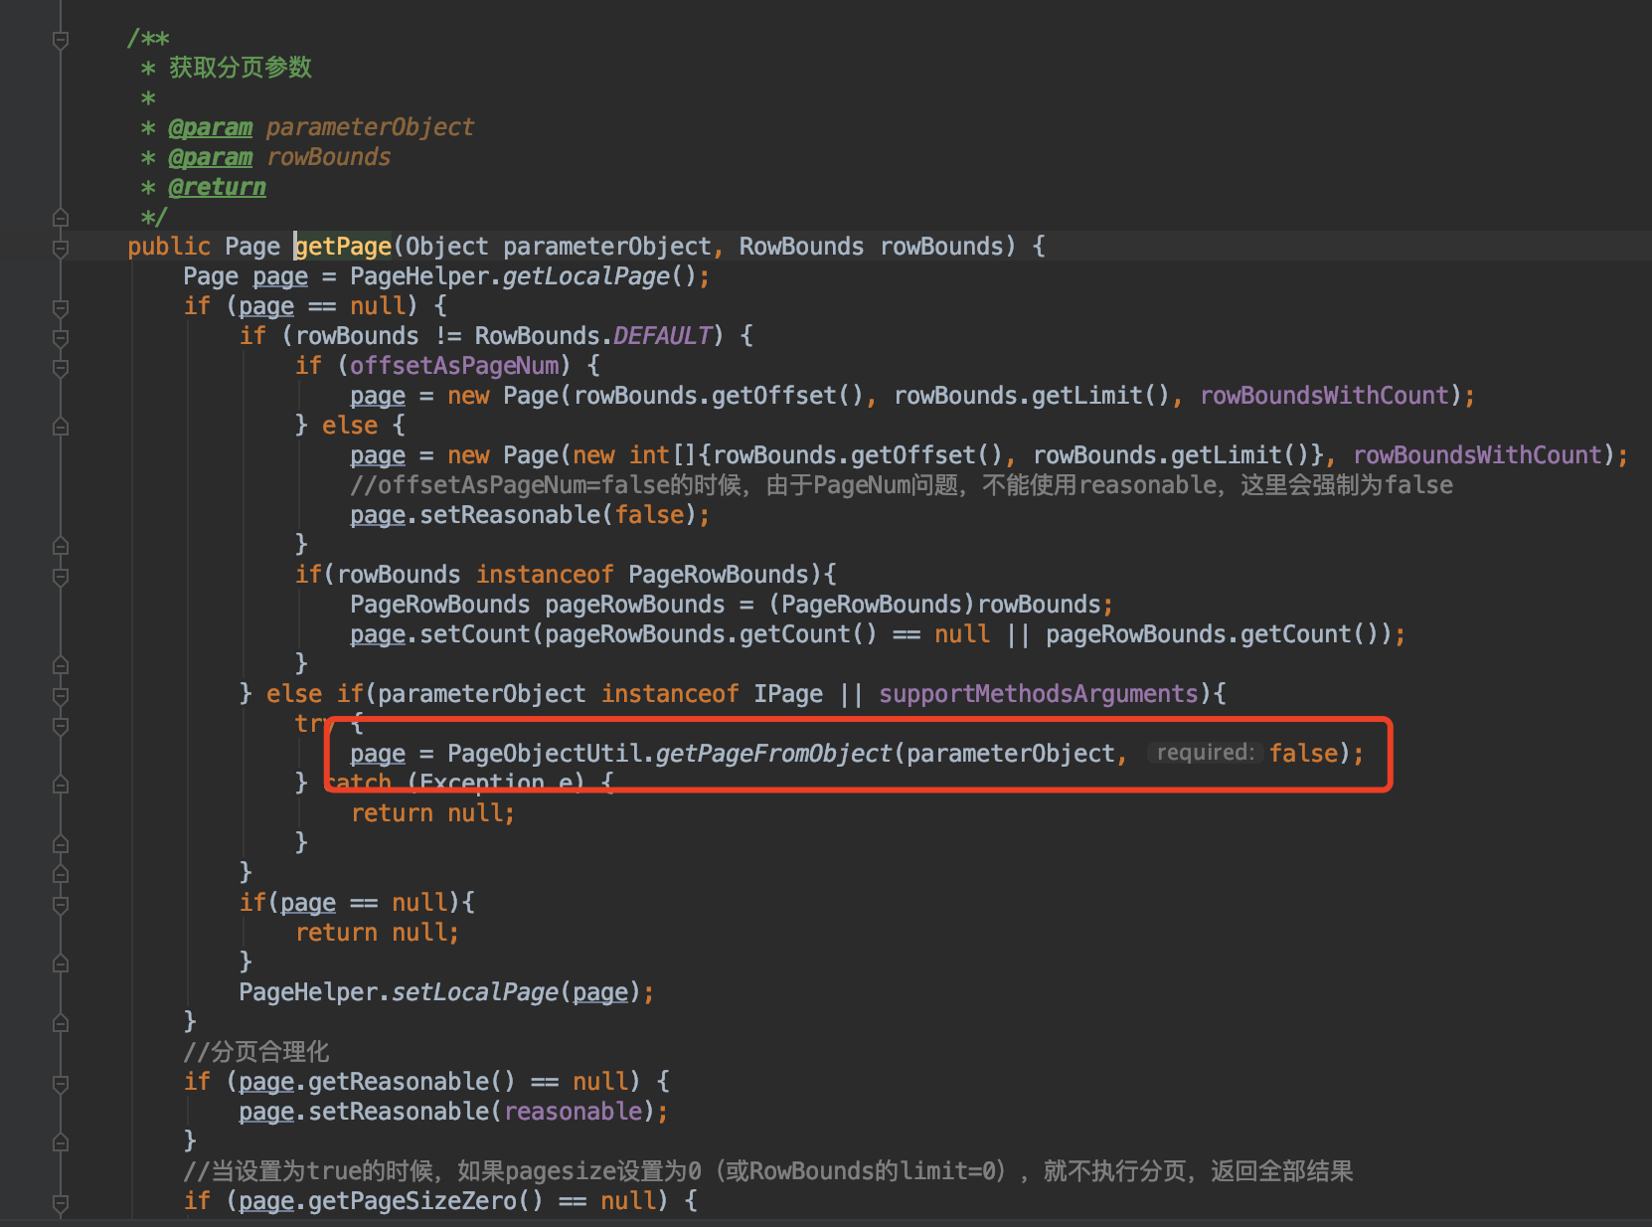1652x1227 pixels.
Task: Click the setLocalPage method call
Action: coord(475,991)
